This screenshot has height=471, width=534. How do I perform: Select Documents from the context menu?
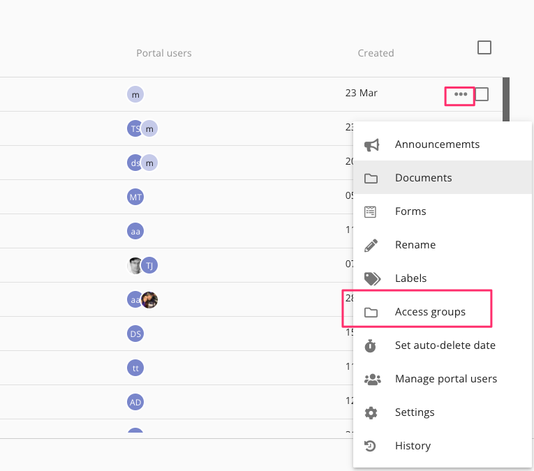(423, 178)
